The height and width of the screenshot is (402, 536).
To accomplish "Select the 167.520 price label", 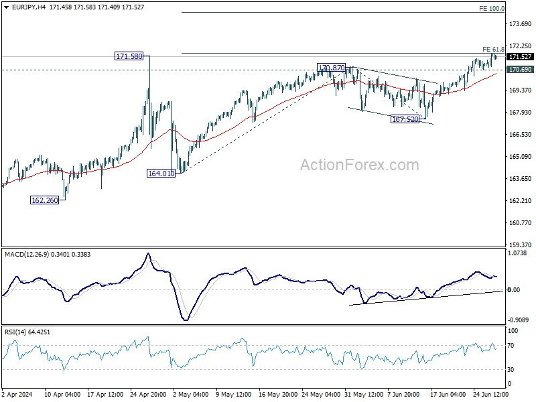I will coord(405,119).
